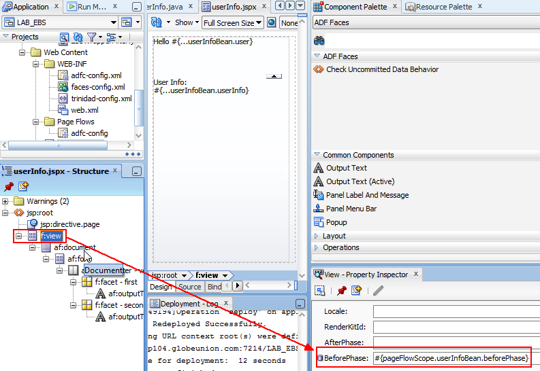Open web.xml file
Screen dimensions: 540x371
coord(84,110)
